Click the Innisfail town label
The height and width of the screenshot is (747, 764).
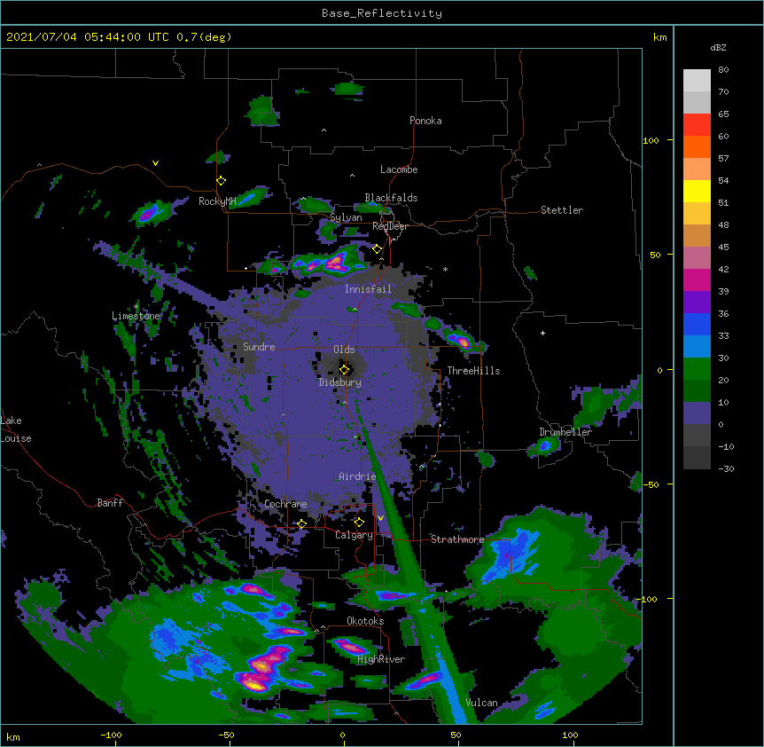[x=368, y=289]
